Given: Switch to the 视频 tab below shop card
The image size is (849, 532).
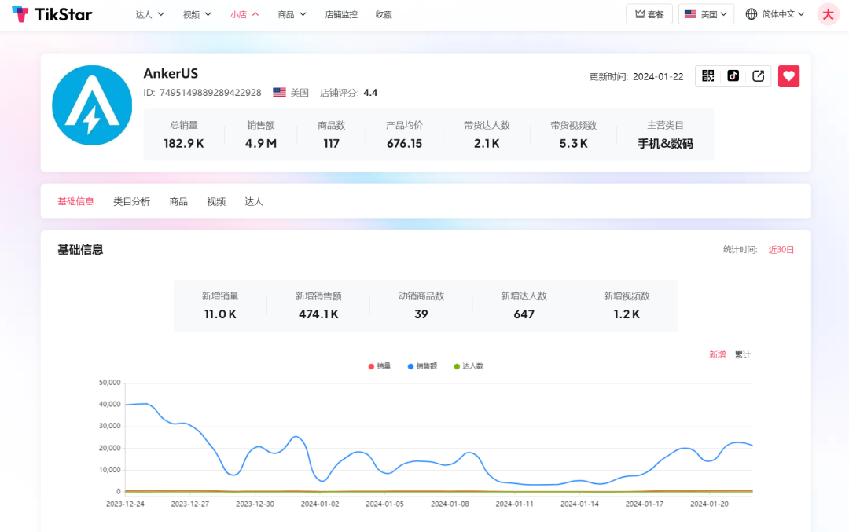Looking at the screenshot, I should tap(216, 201).
